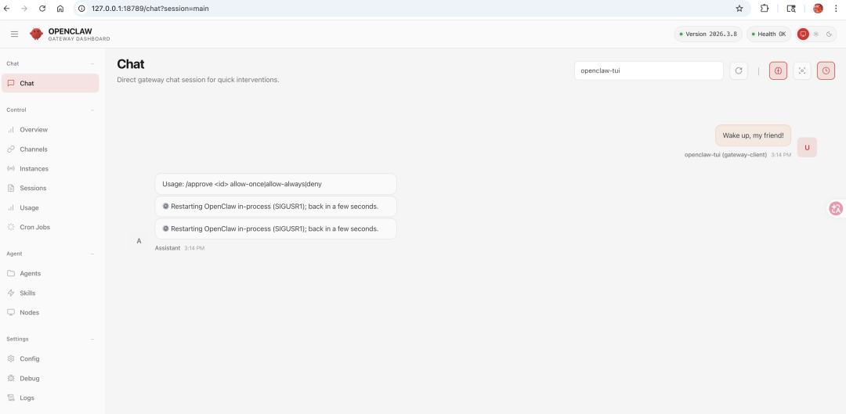This screenshot has height=414, width=846.
Task: Go forward in browser
Action: [24, 9]
